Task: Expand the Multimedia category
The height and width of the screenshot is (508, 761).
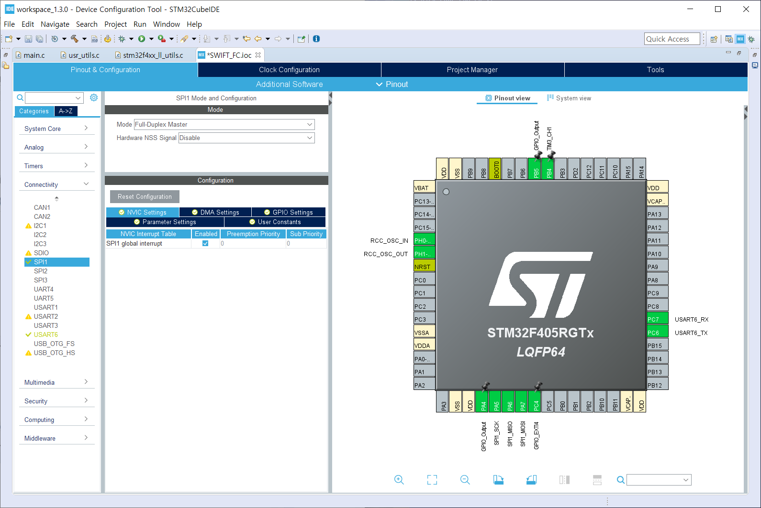Action: pos(56,382)
